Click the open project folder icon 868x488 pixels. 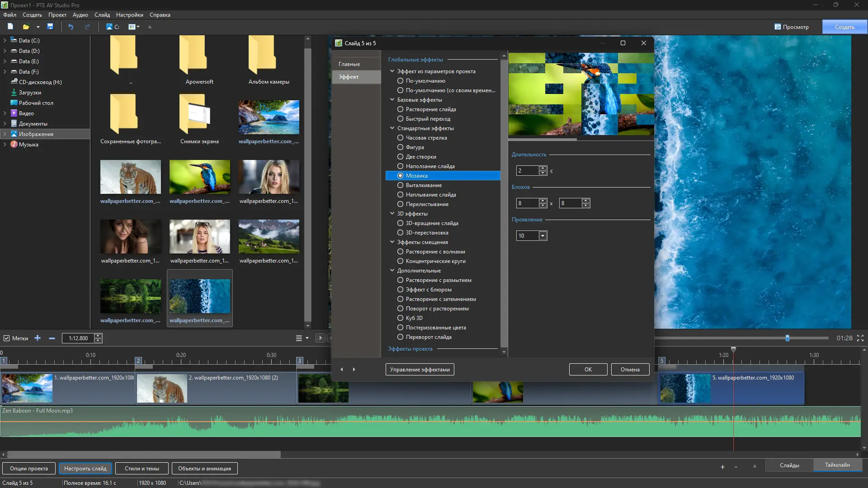coord(26,27)
